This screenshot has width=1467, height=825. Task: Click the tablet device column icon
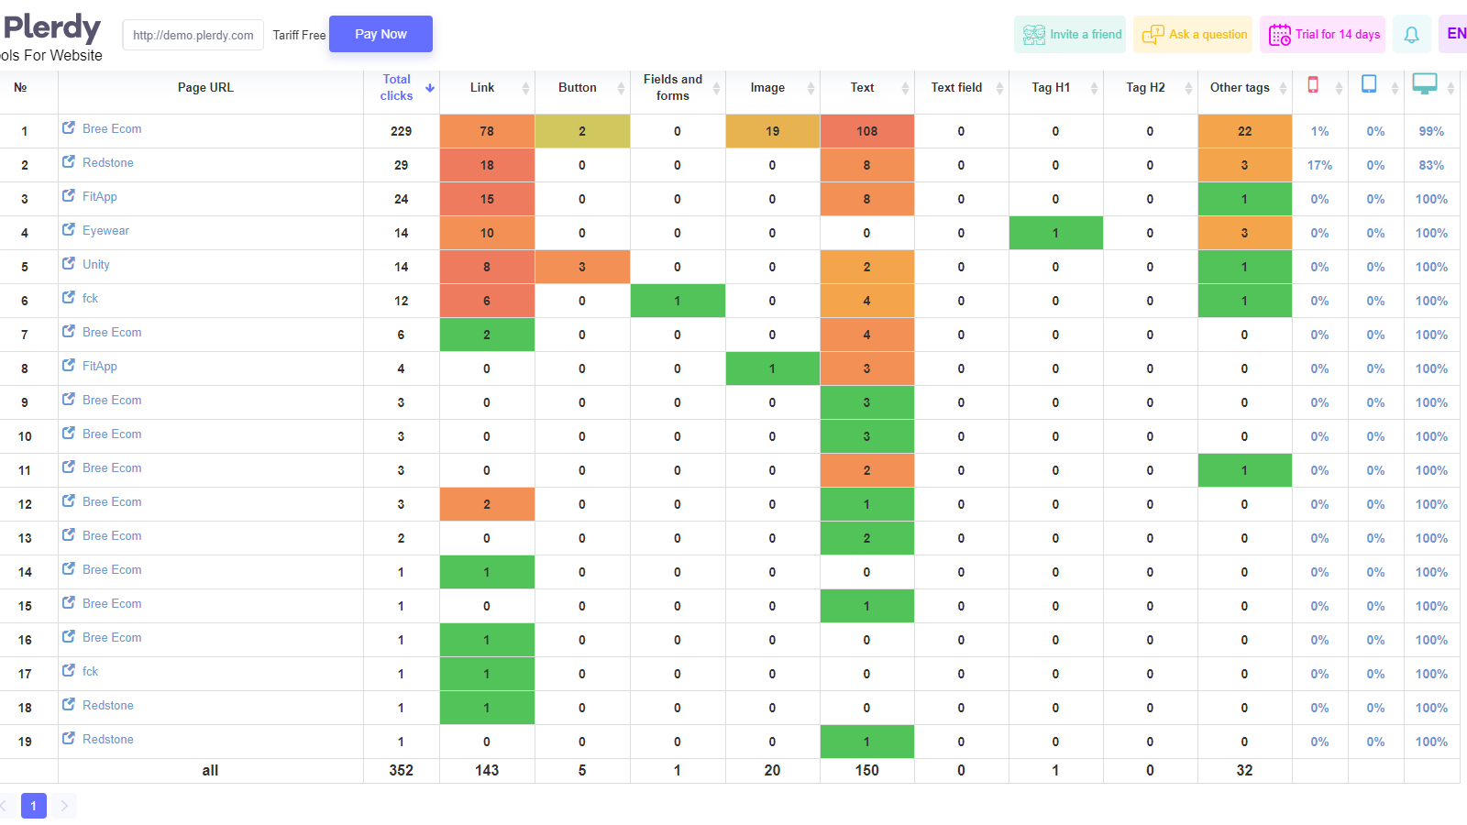[x=1369, y=84]
